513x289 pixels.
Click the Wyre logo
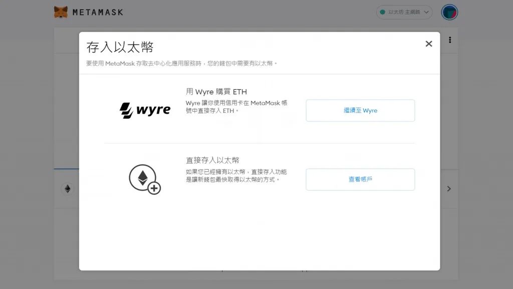point(145,110)
